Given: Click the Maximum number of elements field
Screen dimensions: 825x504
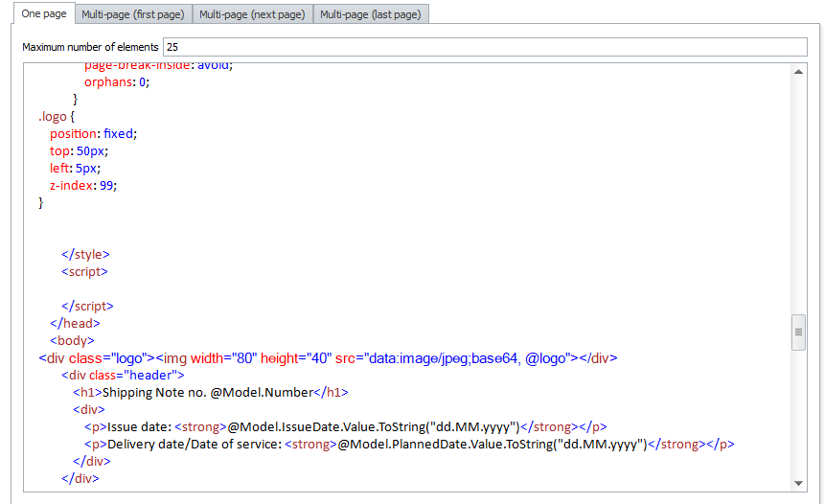Looking at the screenshot, I should tap(485, 47).
